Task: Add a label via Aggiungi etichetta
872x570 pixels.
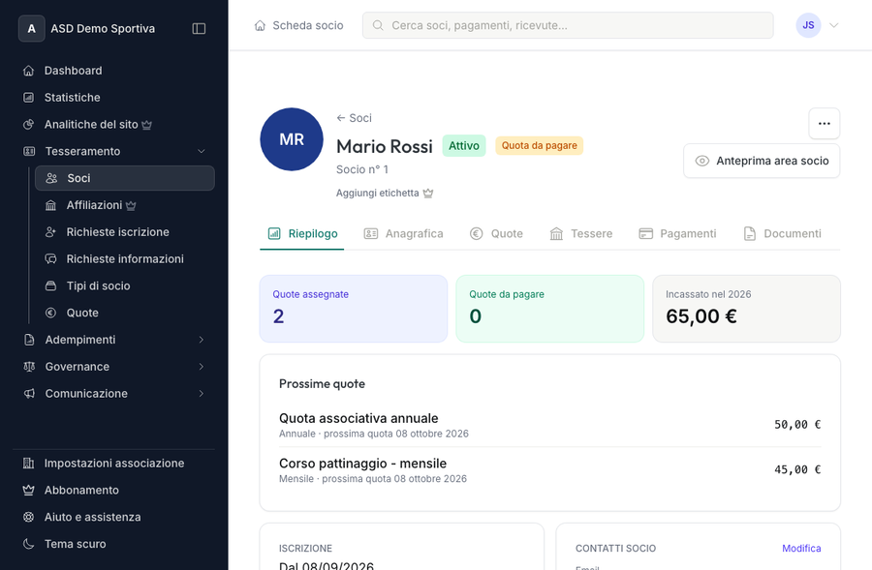Action: click(x=385, y=194)
